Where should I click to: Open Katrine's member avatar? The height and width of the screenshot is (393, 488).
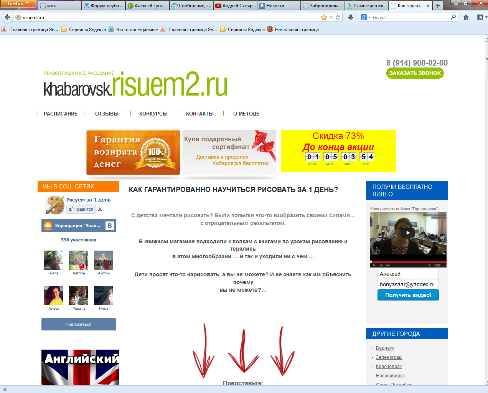79,260
